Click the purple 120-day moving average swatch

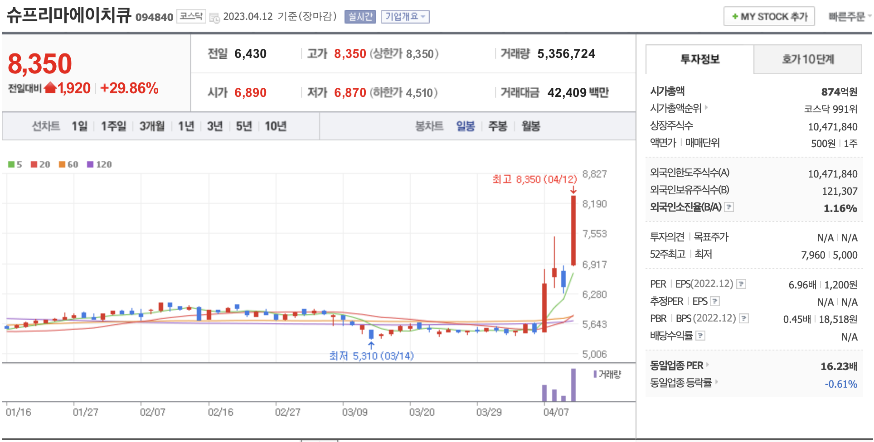(90, 164)
